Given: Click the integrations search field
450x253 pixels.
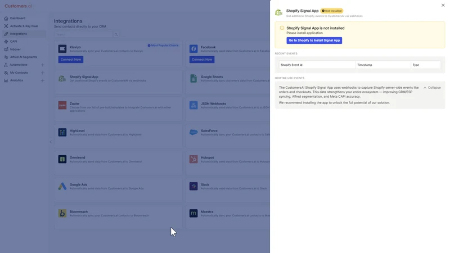Looking at the screenshot, I should (83, 34).
